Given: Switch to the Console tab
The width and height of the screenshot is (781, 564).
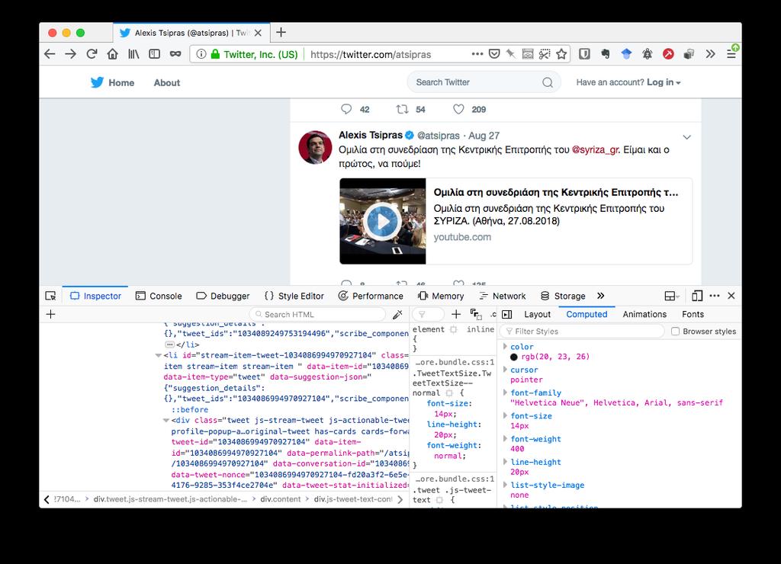Looking at the screenshot, I should pos(159,296).
